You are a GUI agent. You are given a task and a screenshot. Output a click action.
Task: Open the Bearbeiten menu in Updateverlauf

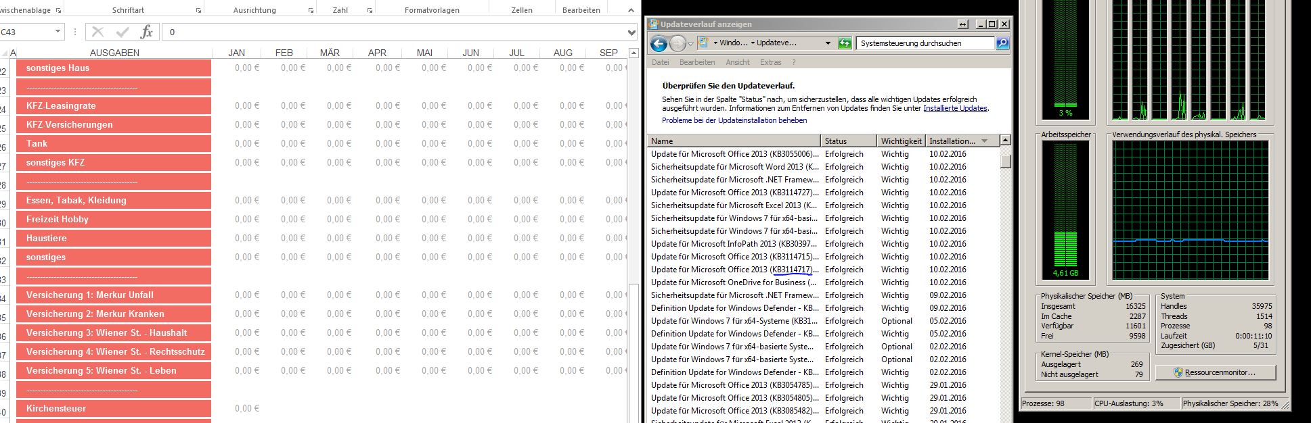click(x=697, y=62)
